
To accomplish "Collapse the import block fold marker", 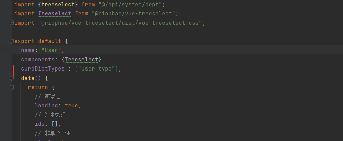I will (12, 23).
